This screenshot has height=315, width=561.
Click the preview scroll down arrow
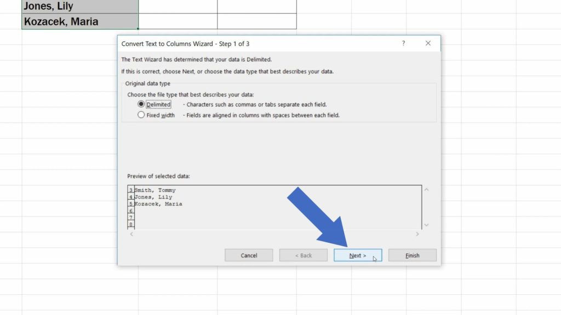pos(426,225)
